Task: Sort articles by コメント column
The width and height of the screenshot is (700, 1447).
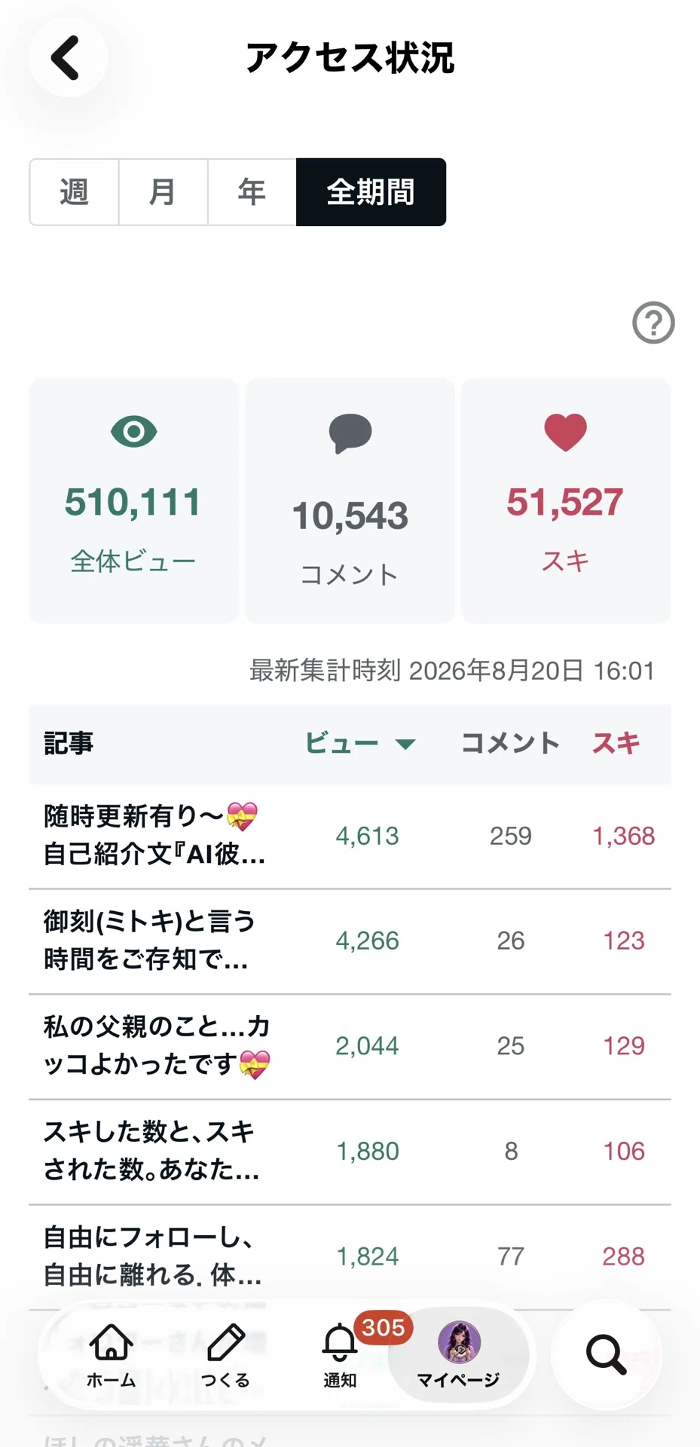Action: [510, 743]
